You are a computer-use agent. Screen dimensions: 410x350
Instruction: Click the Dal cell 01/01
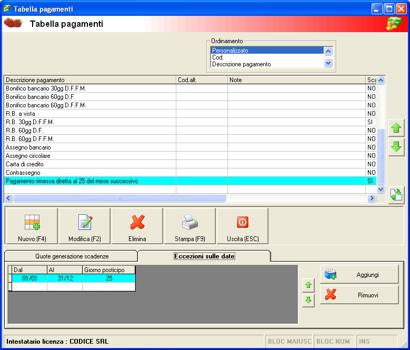[x=29, y=278]
